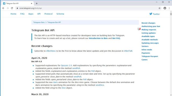Open the Bot FAQ link

point(116,38)
